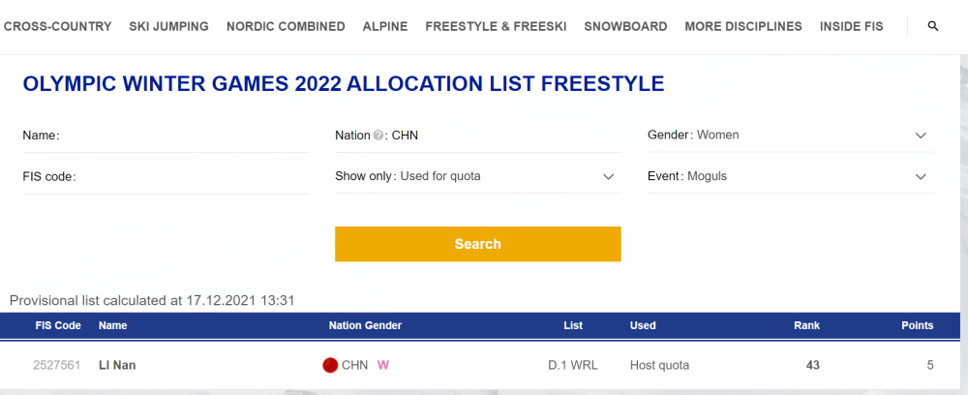Go to the Snowboard section
The height and width of the screenshot is (395, 968).
(625, 26)
